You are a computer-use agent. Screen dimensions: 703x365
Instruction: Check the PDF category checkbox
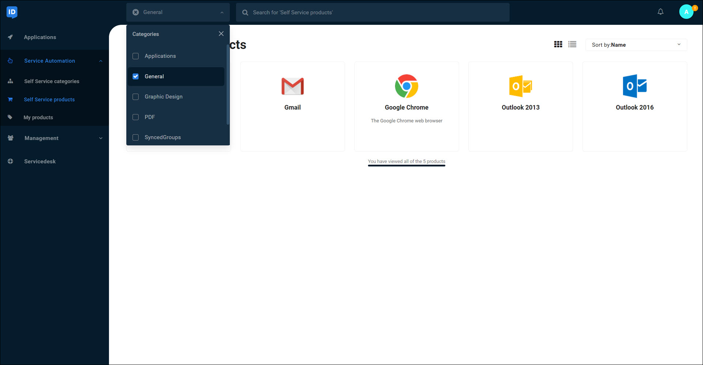point(136,117)
